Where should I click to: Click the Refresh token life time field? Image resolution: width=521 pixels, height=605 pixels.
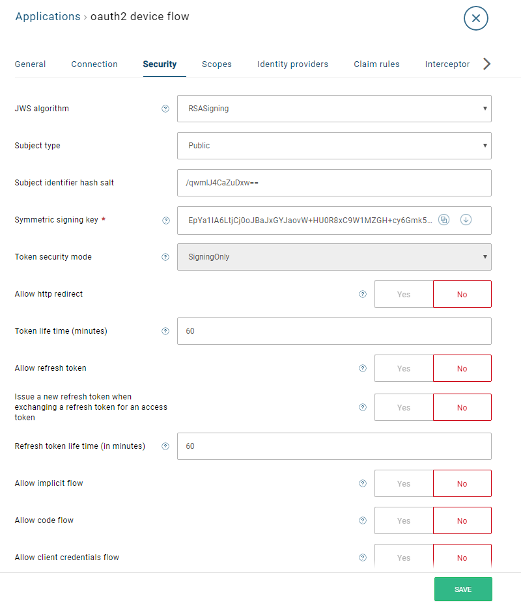pyautogui.click(x=334, y=446)
